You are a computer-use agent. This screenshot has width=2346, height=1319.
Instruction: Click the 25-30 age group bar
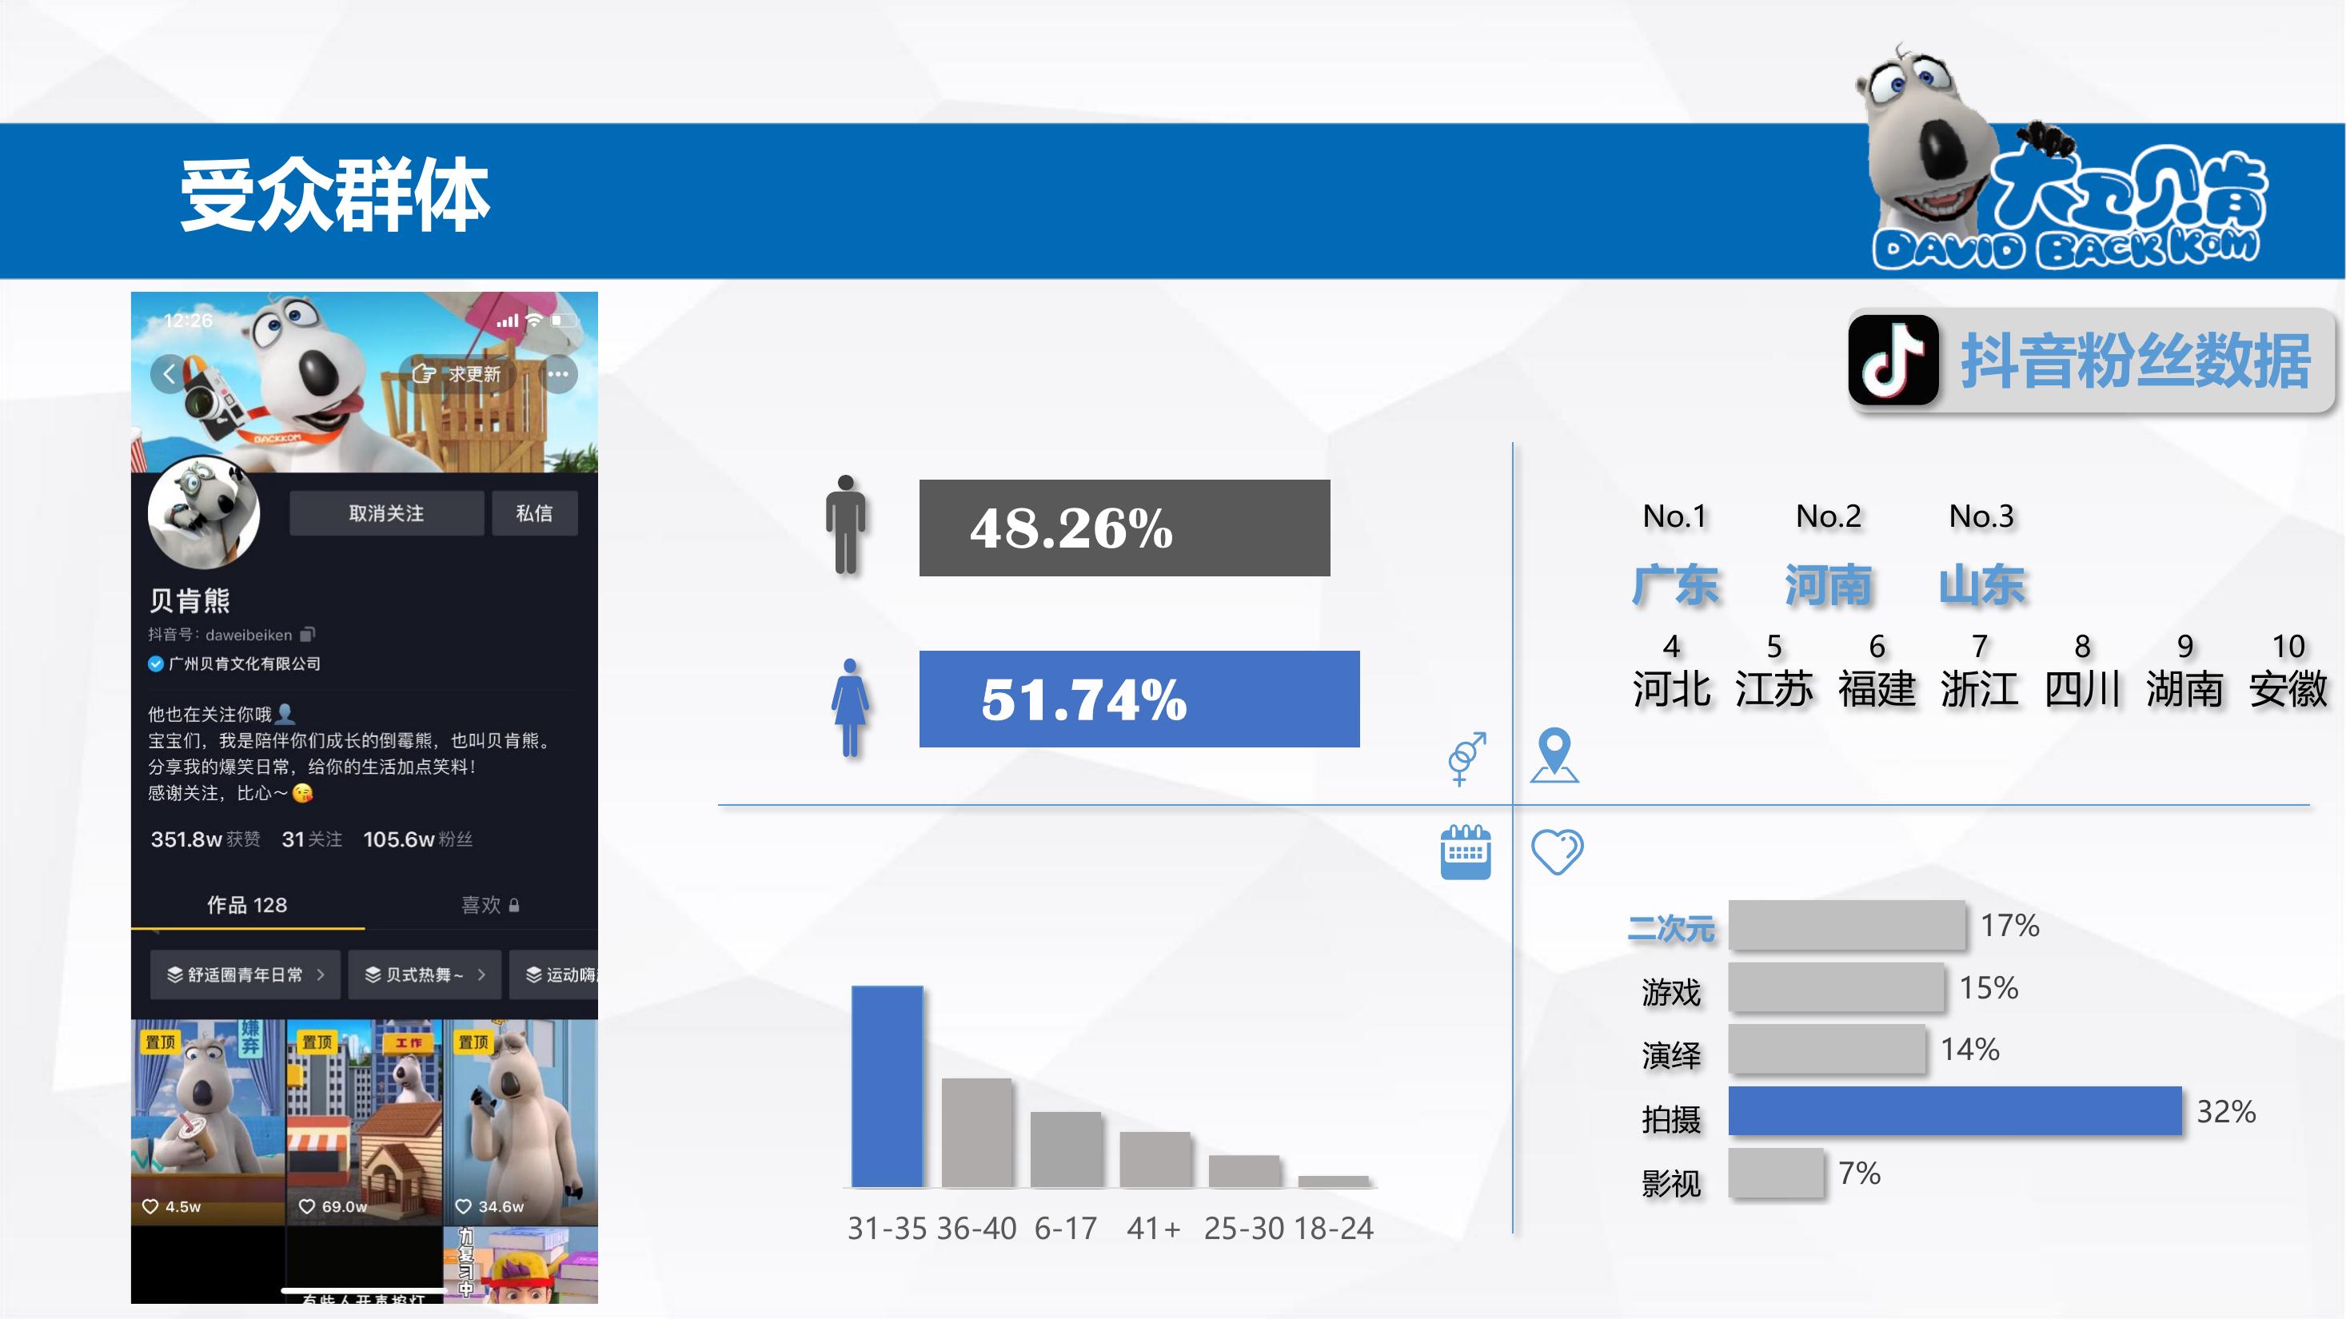(x=1244, y=1172)
